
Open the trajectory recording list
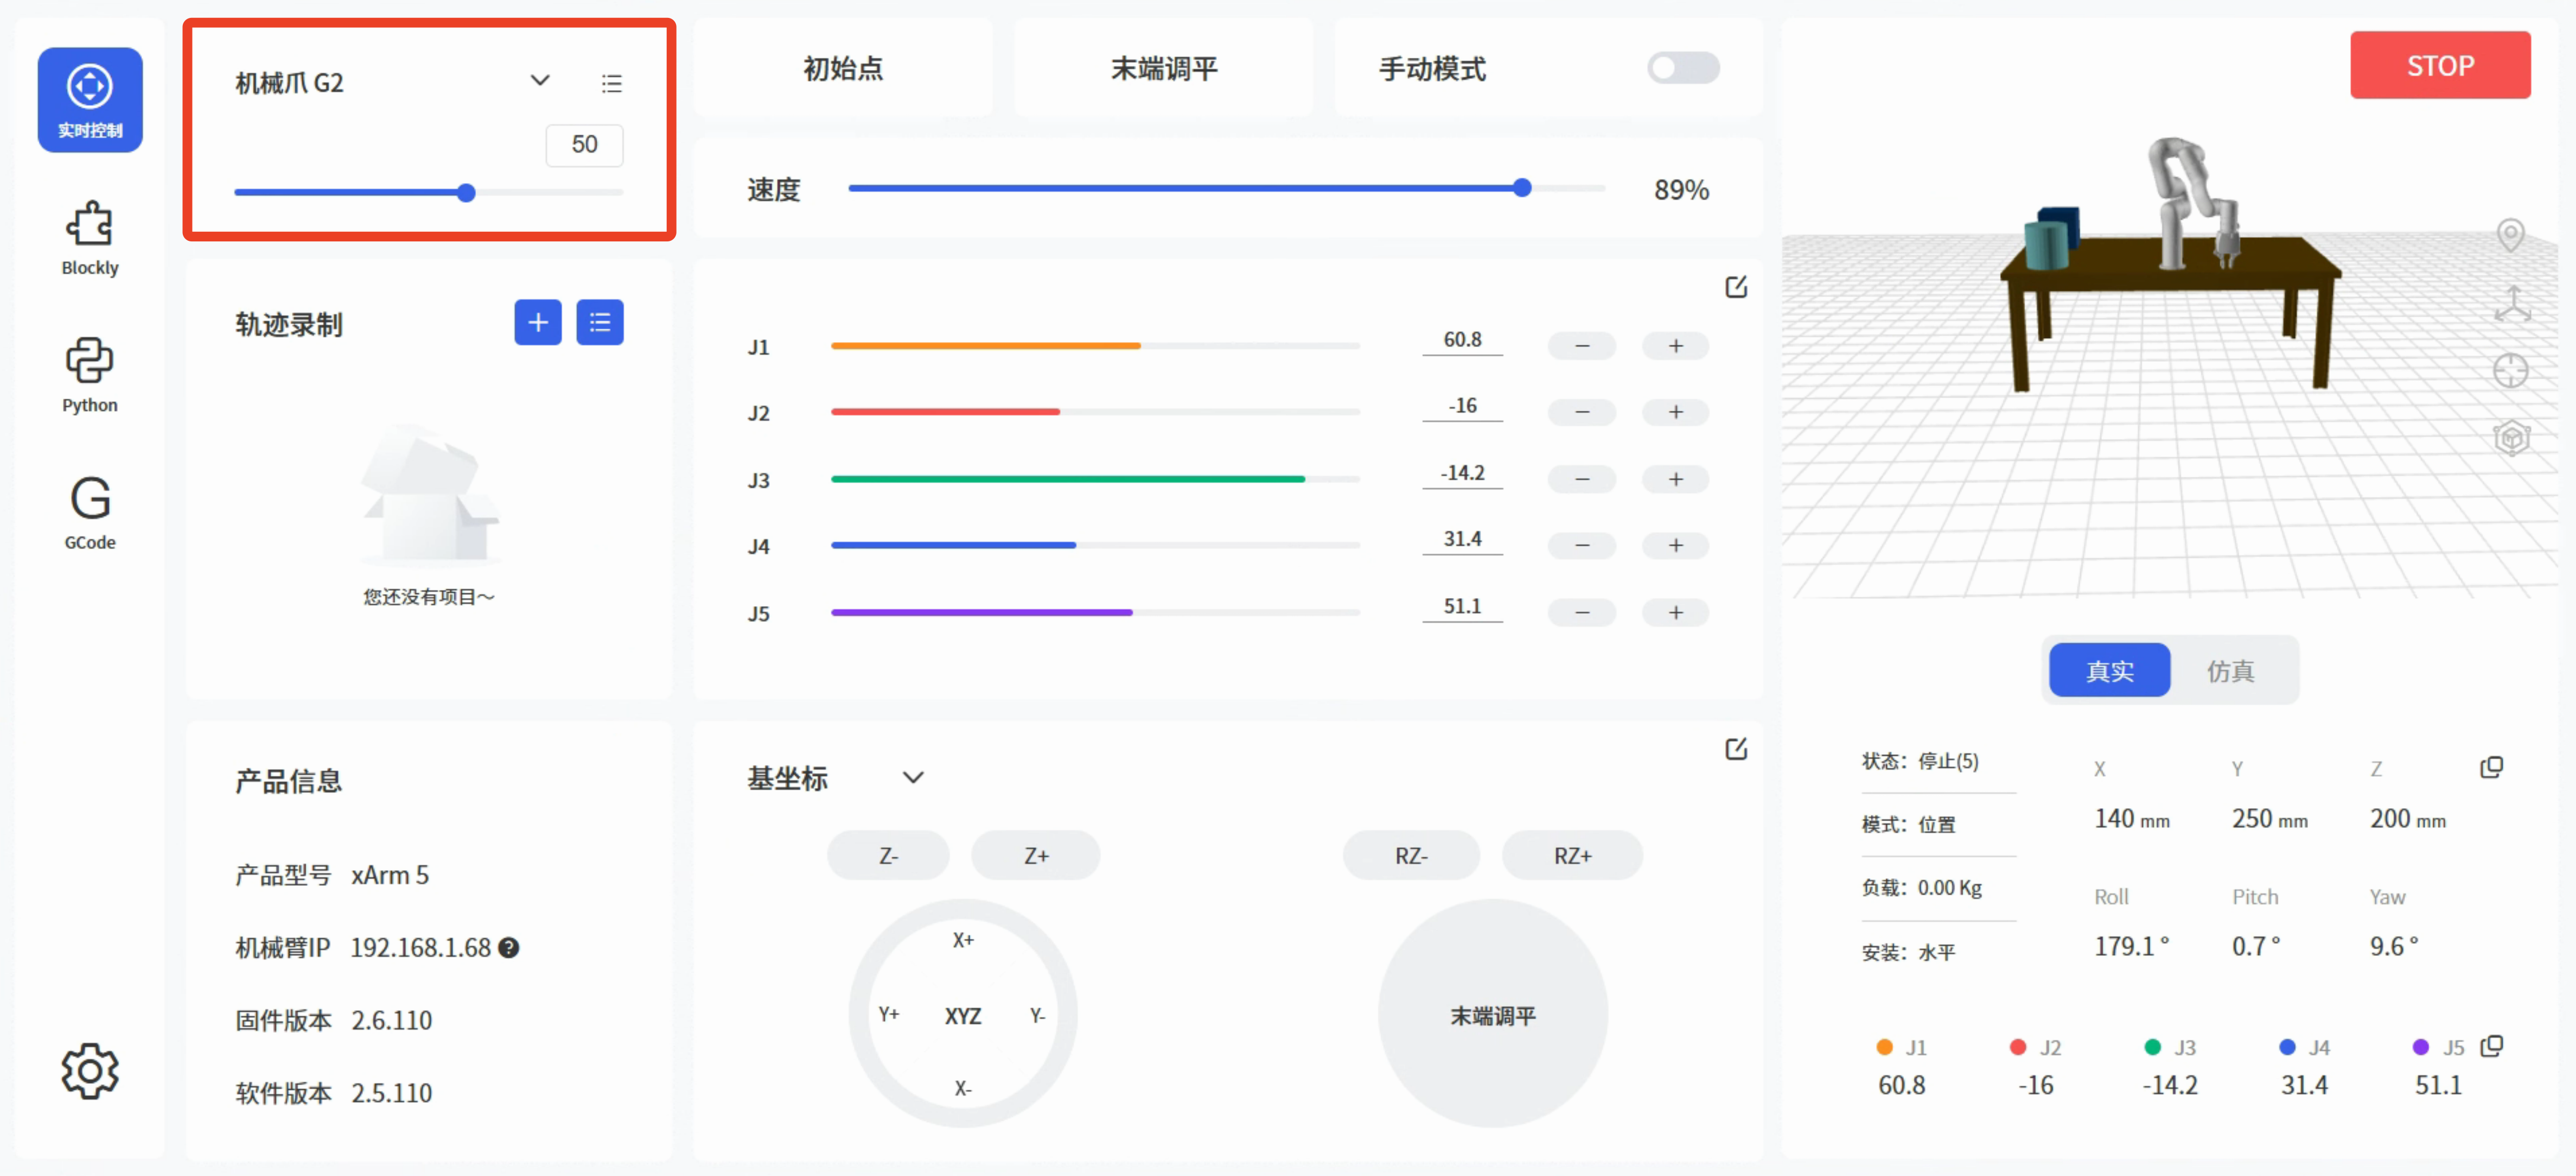click(600, 322)
